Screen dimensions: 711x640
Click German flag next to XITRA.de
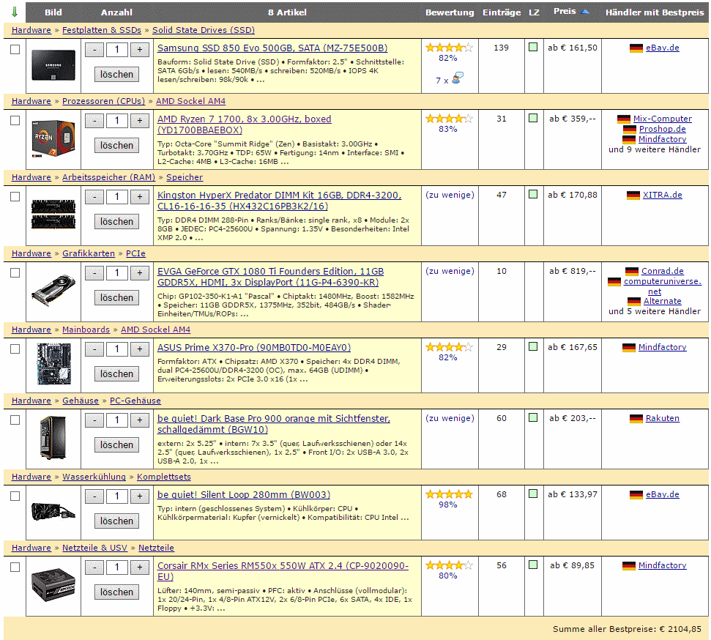pyautogui.click(x=633, y=196)
